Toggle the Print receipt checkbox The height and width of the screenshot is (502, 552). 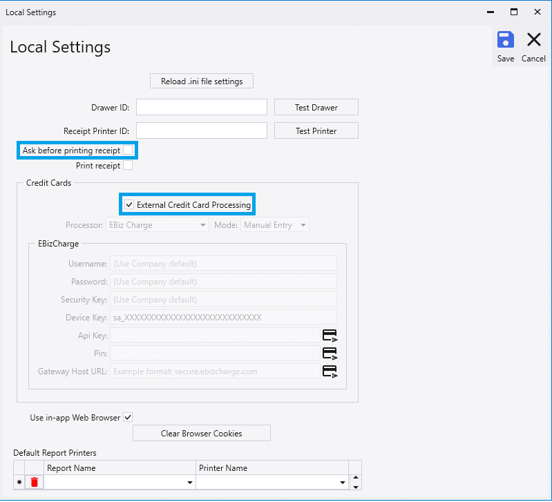pyautogui.click(x=128, y=166)
